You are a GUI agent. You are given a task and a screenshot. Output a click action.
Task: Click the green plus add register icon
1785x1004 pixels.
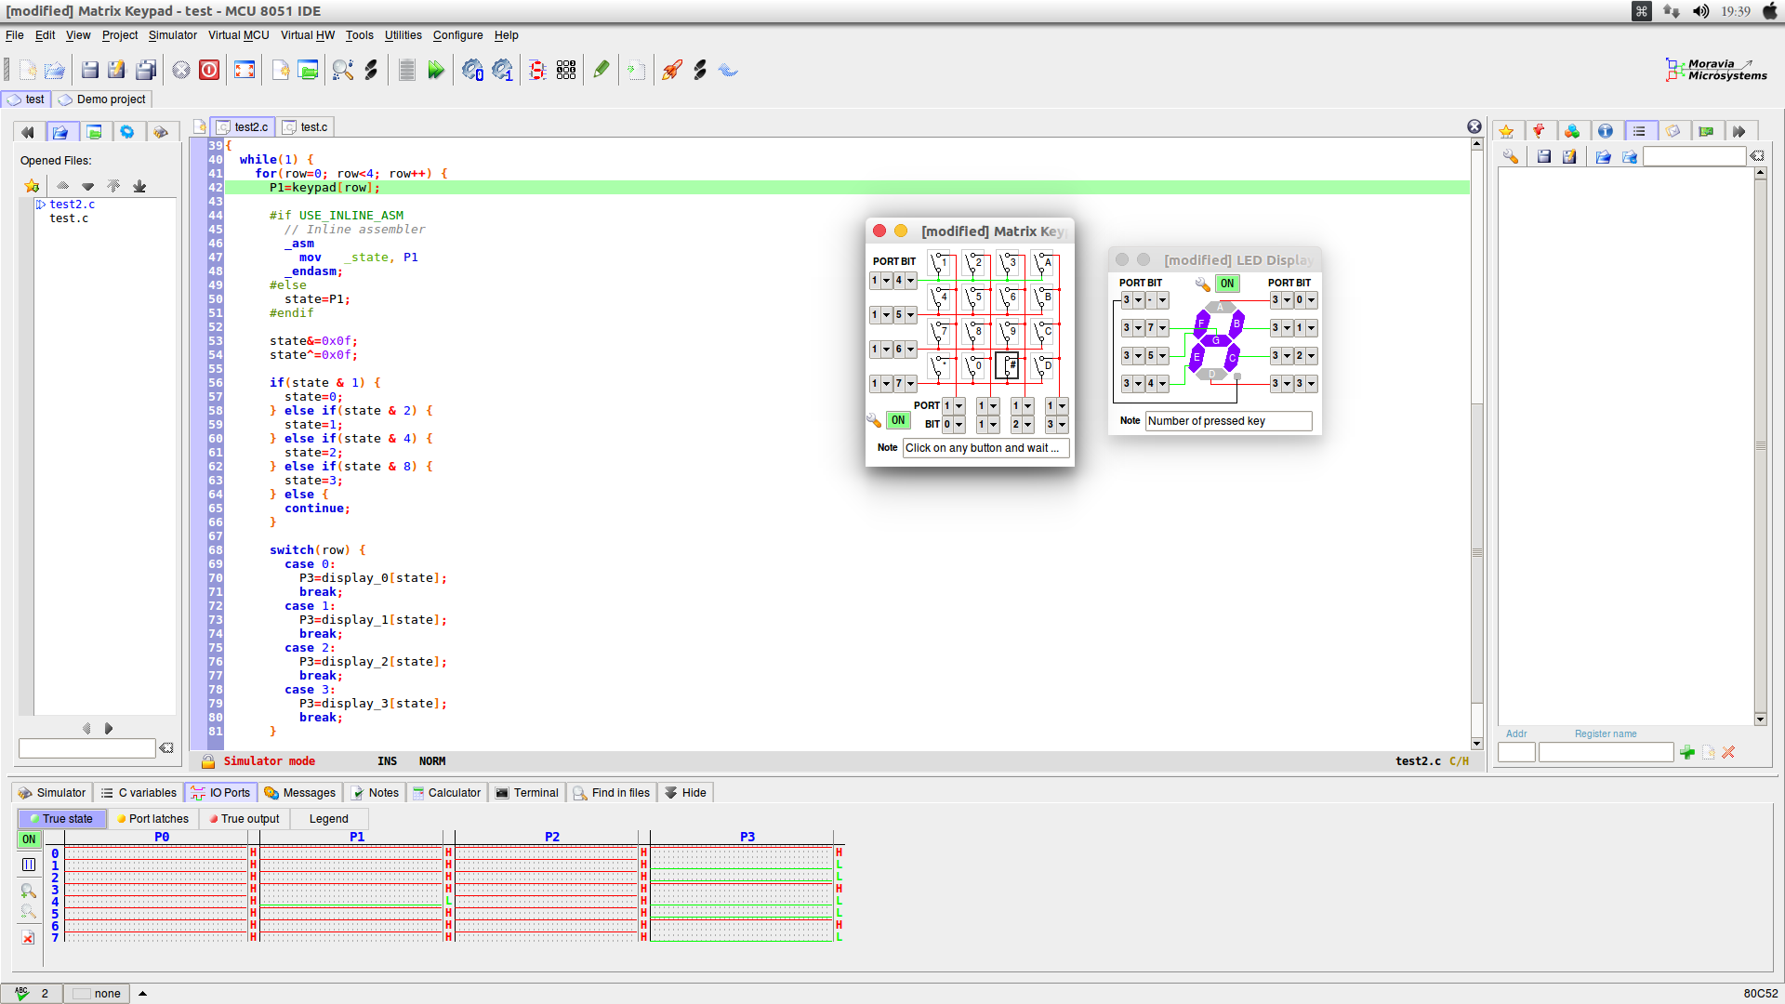1687,752
